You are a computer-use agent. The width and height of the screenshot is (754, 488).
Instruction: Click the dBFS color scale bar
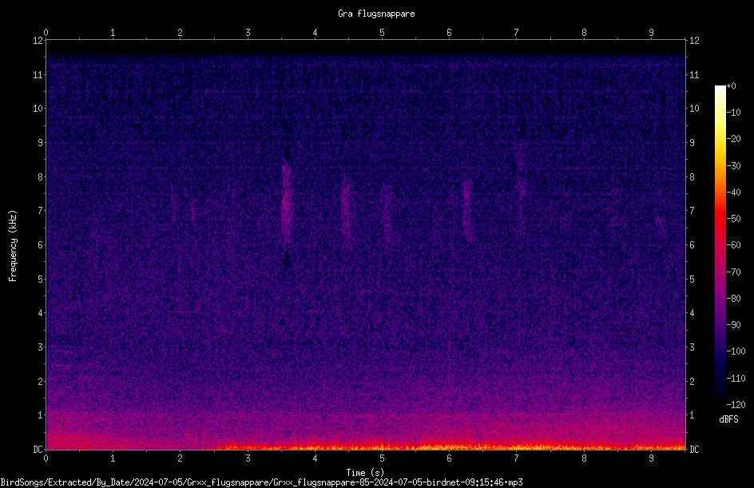coord(720,245)
